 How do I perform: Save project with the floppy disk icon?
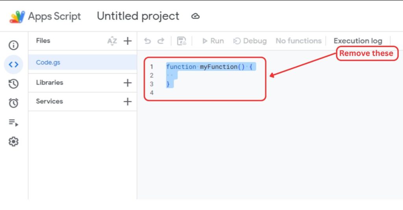181,41
